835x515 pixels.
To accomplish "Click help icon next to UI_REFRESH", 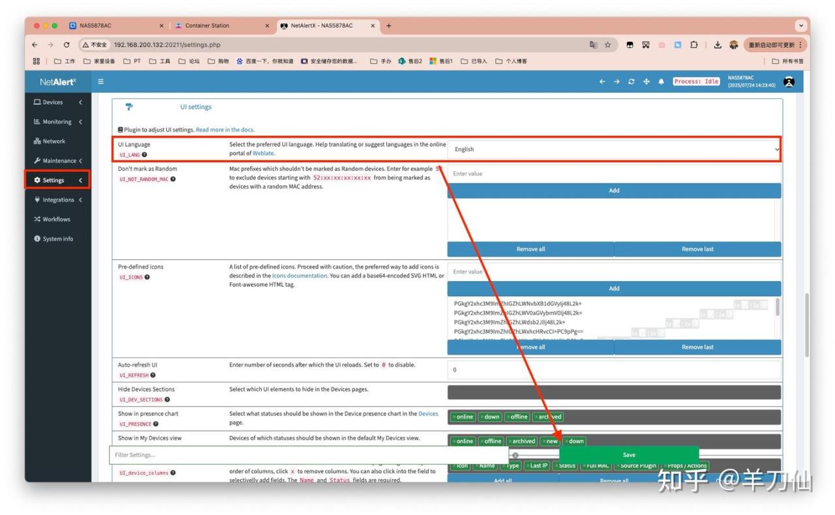I will [153, 375].
